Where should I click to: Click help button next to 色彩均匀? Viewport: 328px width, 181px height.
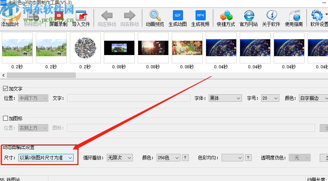pos(248,158)
